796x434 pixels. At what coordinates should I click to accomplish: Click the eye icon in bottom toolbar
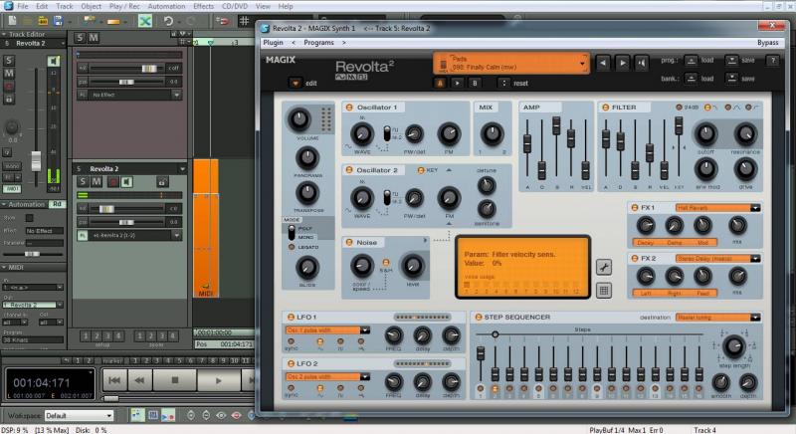tap(221, 415)
